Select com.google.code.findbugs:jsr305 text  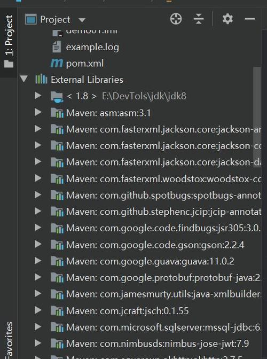[x=163, y=228]
